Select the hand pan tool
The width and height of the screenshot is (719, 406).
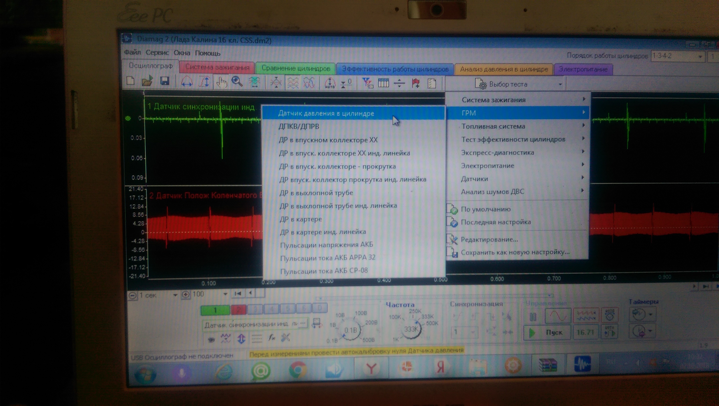click(221, 83)
